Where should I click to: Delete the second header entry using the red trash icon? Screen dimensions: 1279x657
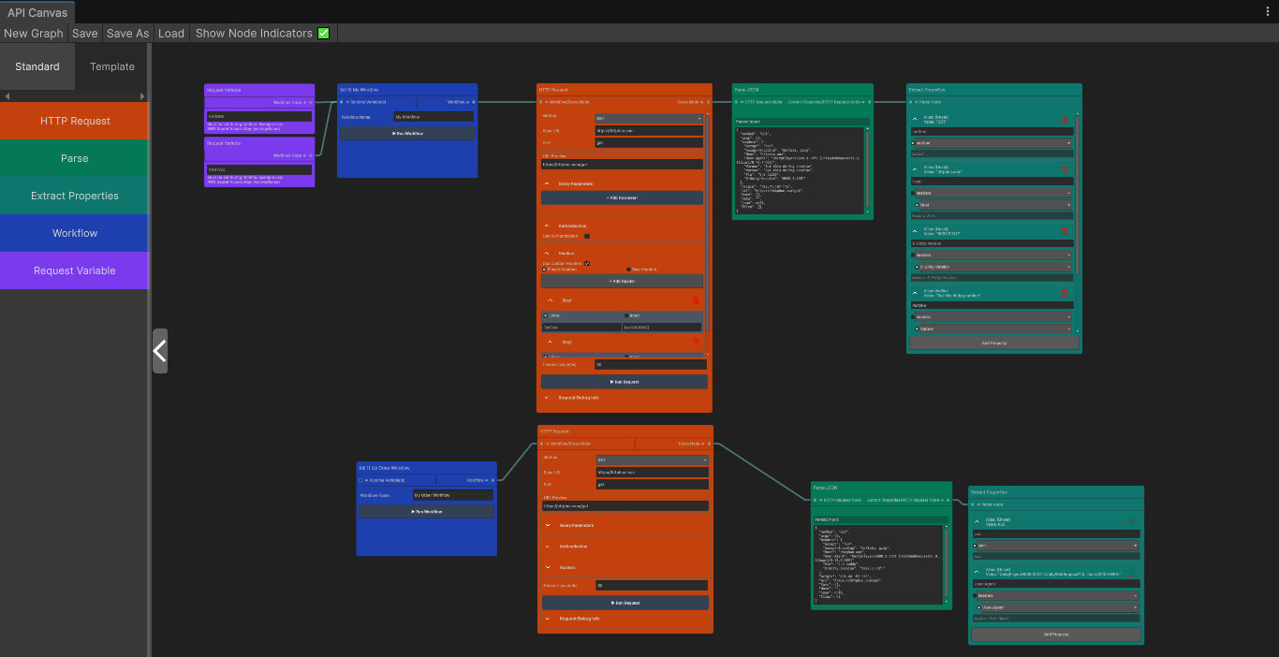pos(696,342)
